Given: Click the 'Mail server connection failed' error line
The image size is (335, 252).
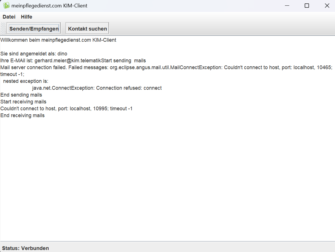Looking at the screenshot, I should coord(166,67).
